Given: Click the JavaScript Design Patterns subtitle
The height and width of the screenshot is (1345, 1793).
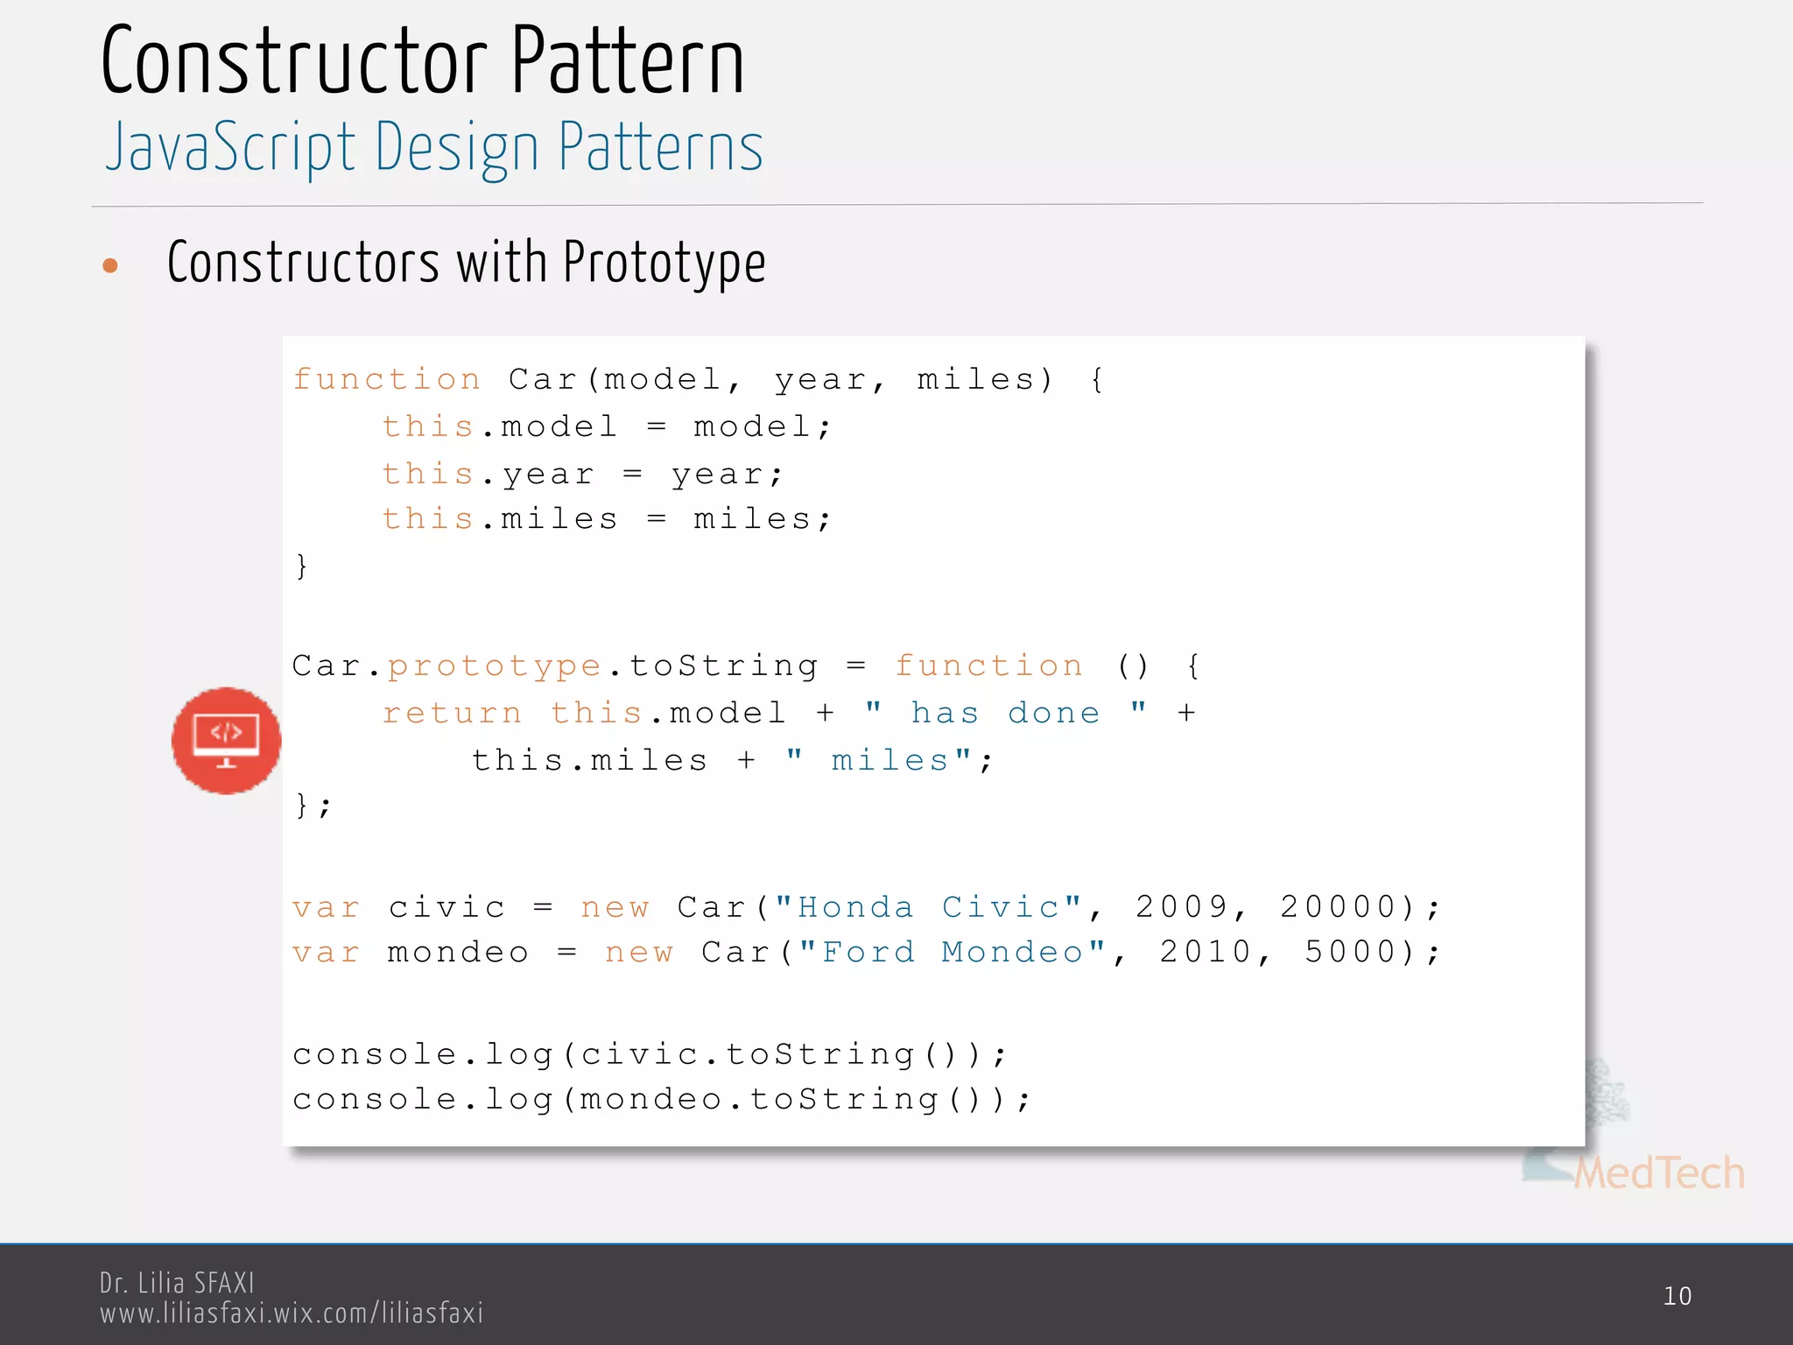Looking at the screenshot, I should [x=434, y=147].
